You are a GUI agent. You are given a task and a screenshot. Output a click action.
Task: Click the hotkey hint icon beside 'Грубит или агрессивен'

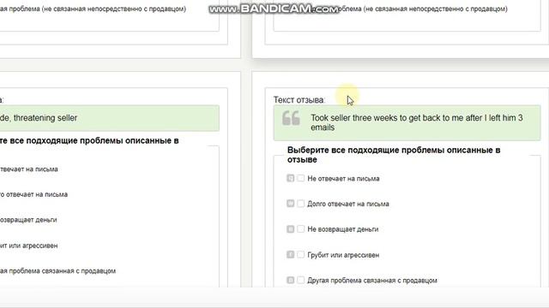[290, 255]
